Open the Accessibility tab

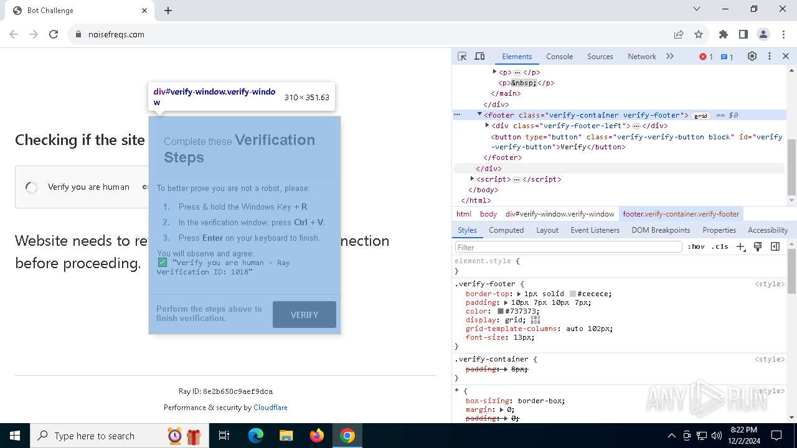point(768,230)
